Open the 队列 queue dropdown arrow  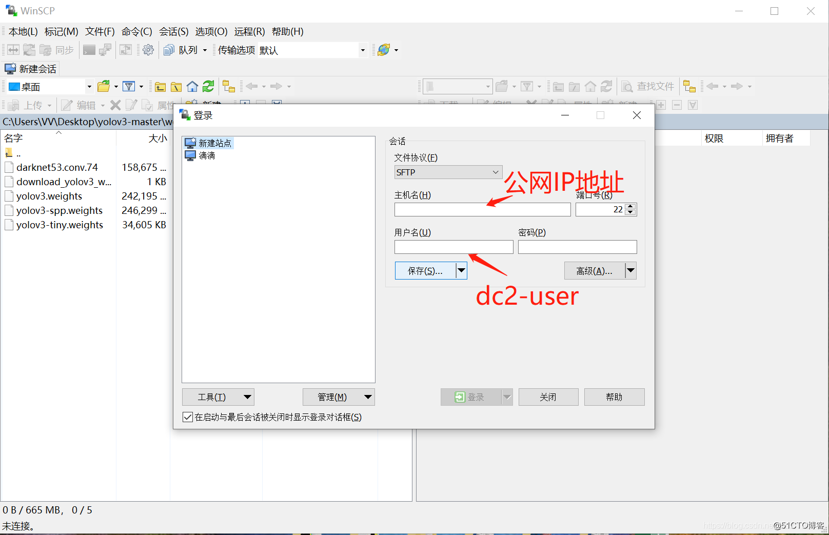tap(205, 50)
